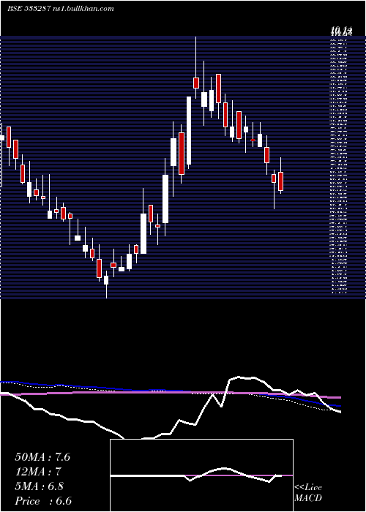Click the 12MA : 7 value
Screen dimensions: 366x512
pyautogui.click(x=39, y=472)
